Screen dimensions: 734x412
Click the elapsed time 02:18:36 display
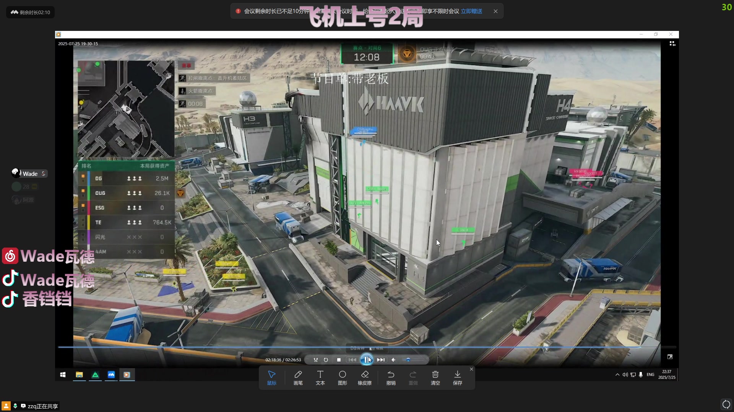point(273,360)
